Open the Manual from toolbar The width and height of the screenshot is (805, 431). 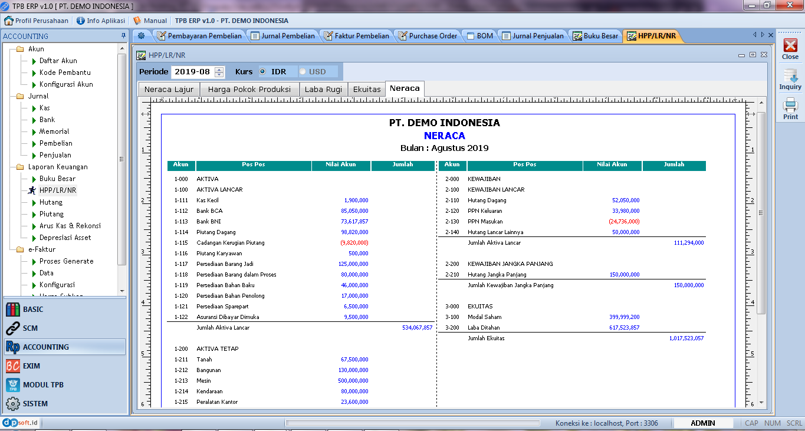click(150, 21)
